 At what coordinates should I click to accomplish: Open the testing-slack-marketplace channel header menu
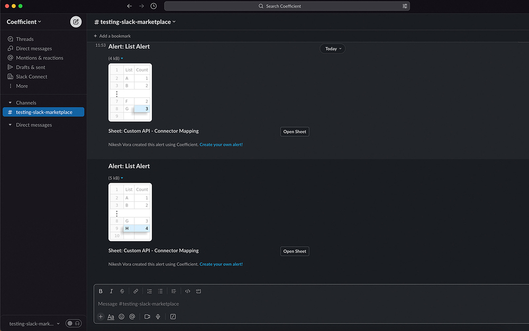tap(135, 22)
